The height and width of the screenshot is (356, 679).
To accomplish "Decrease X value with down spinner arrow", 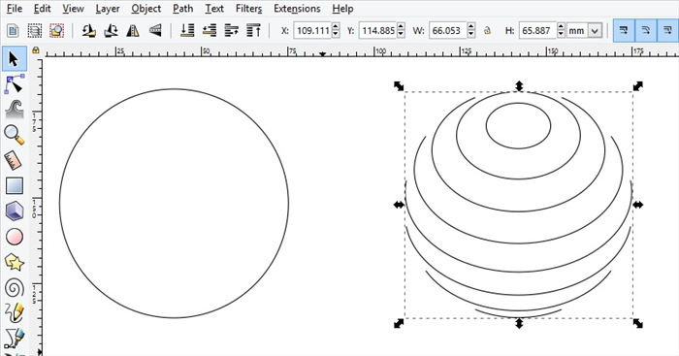I will (336, 34).
